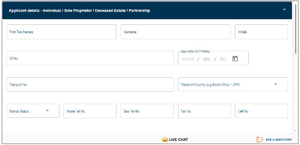Focus the Surname input field
Viewport: 300px width, 145px height.
(176, 32)
